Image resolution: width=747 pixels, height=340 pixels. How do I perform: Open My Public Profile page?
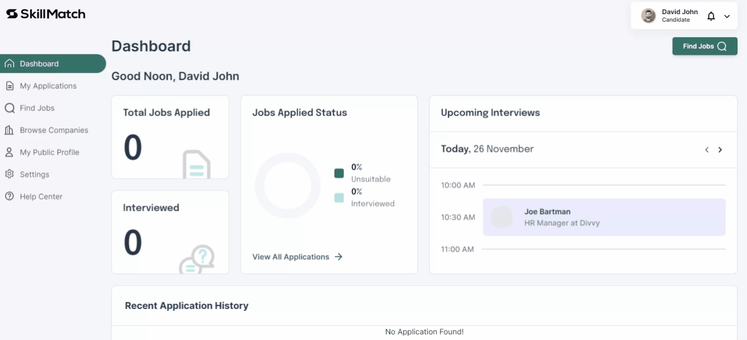click(x=50, y=152)
